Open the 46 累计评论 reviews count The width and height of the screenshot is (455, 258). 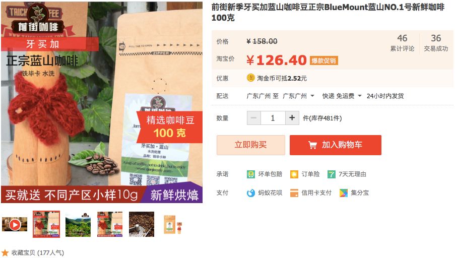pos(402,43)
